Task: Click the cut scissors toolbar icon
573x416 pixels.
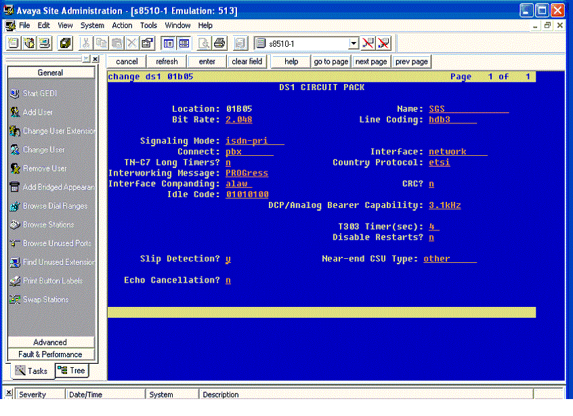Action: pyautogui.click(x=86, y=43)
